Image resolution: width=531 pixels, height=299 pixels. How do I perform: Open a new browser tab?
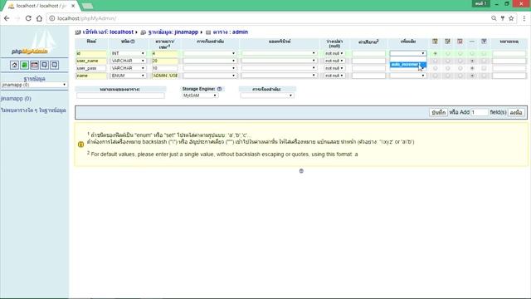(x=87, y=6)
